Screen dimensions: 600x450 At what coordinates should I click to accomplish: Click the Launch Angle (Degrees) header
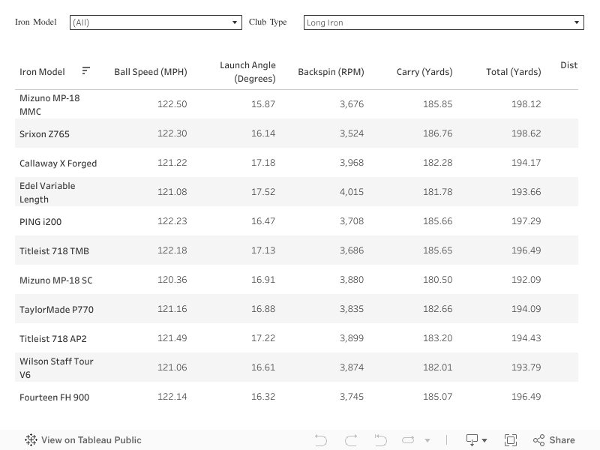pos(247,72)
